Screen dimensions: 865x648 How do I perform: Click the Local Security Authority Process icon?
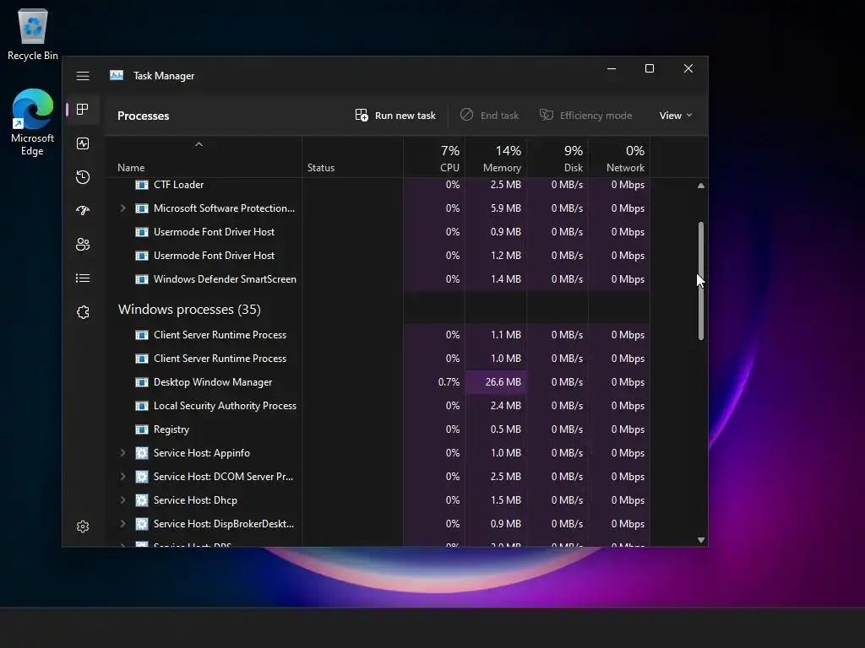[142, 406]
